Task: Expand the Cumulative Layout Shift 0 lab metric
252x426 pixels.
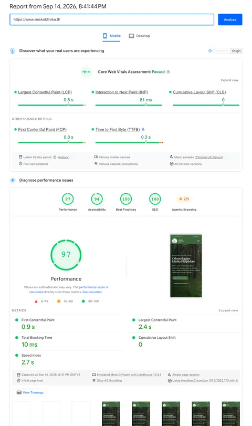Action: [185, 341]
